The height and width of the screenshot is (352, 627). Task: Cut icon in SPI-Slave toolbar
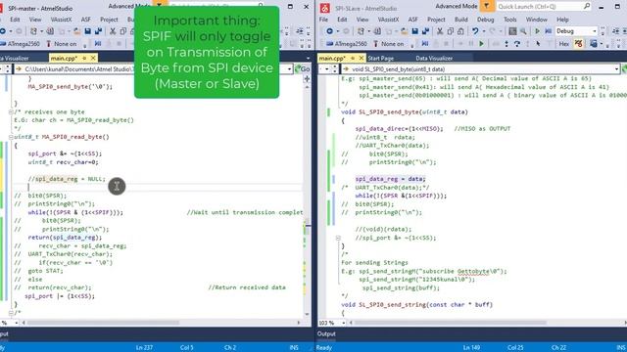[x=440, y=31]
